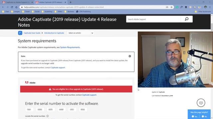Click the cast/screen icon in the address bar
The width and height of the screenshot is (213, 119).
(x=167, y=7)
